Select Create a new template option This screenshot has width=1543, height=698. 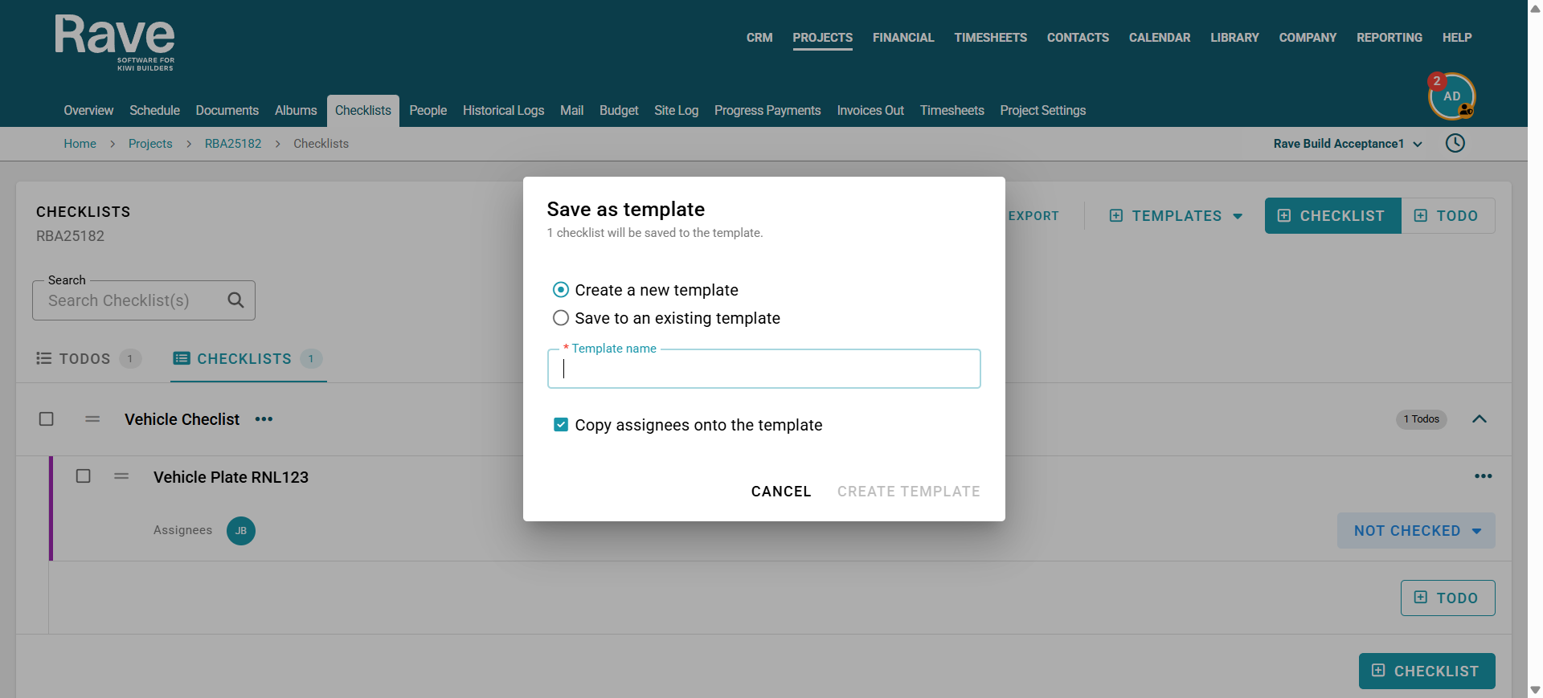(x=645, y=290)
